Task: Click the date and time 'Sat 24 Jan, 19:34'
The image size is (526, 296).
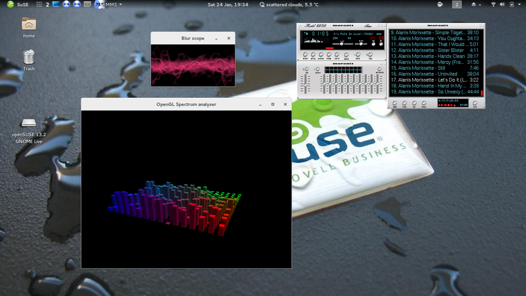Action: tap(227, 5)
